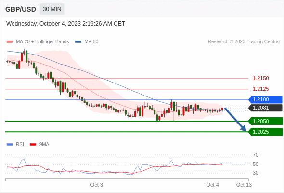Image resolution: width=284 pixels, height=193 pixels.
Task: Click the Oct 3 date axis label
Action: click(97, 185)
